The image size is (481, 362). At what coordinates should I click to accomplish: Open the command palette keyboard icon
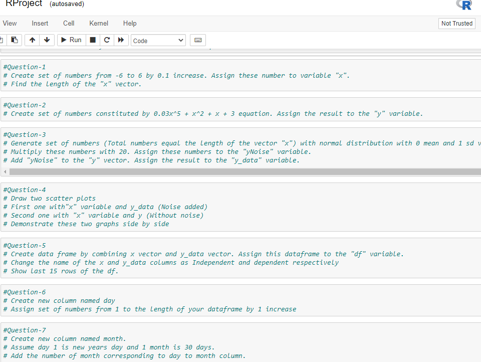[x=197, y=40]
